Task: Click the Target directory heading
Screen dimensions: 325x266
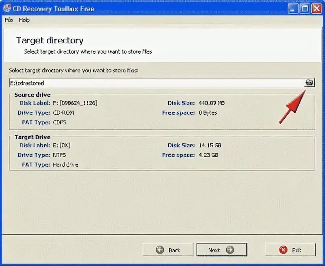Action: click(50, 40)
